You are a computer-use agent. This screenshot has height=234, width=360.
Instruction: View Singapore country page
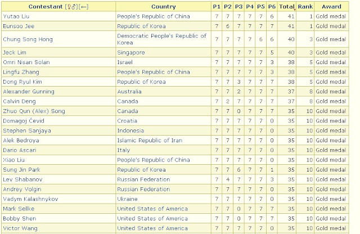click(x=131, y=52)
